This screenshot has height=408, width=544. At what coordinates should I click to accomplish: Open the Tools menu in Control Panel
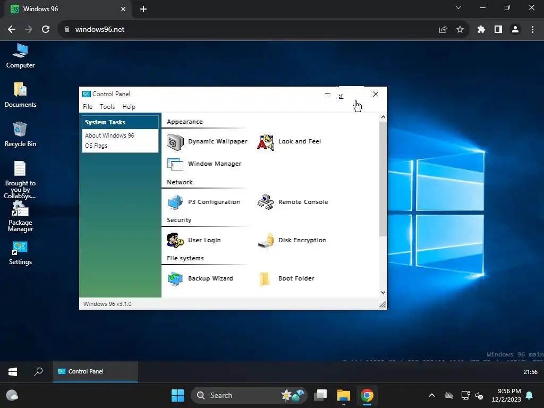[107, 107]
